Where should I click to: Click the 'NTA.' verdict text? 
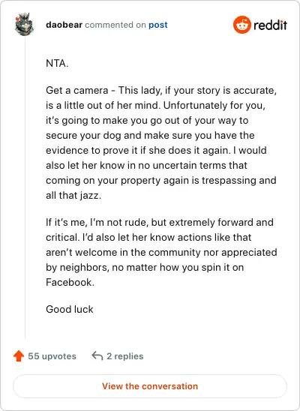point(57,64)
